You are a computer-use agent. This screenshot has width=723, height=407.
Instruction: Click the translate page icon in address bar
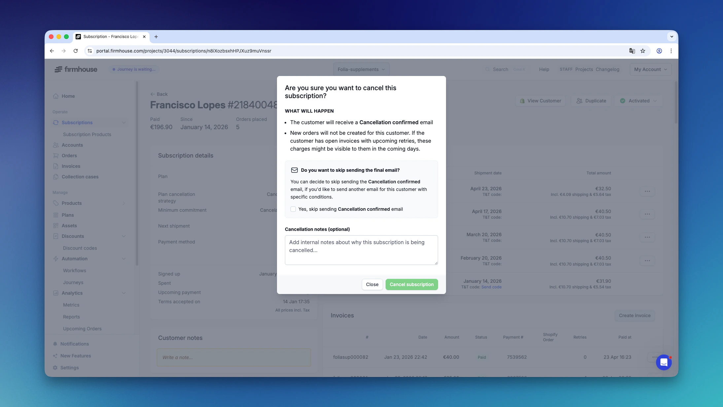tap(632, 51)
